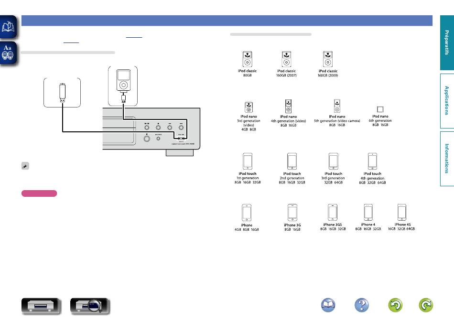Click the round open book icon
Image resolution: width=454 pixels, height=321 pixels.
tap(328, 305)
